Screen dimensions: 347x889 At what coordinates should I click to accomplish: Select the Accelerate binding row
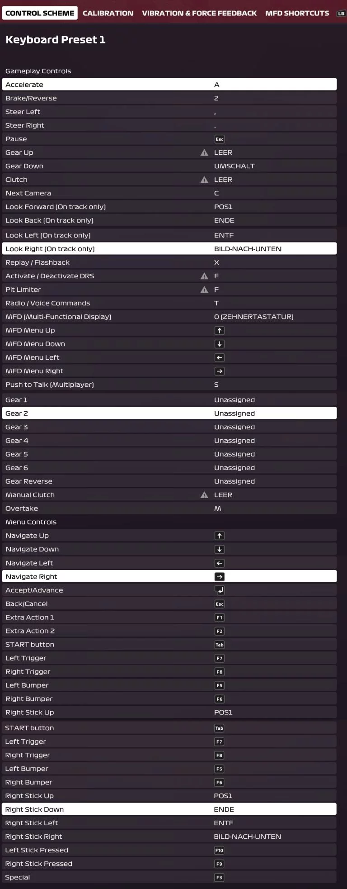[x=169, y=85]
